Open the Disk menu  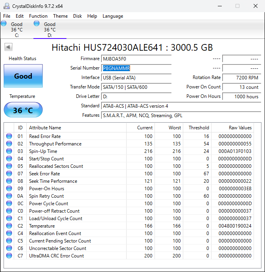pos(77,16)
